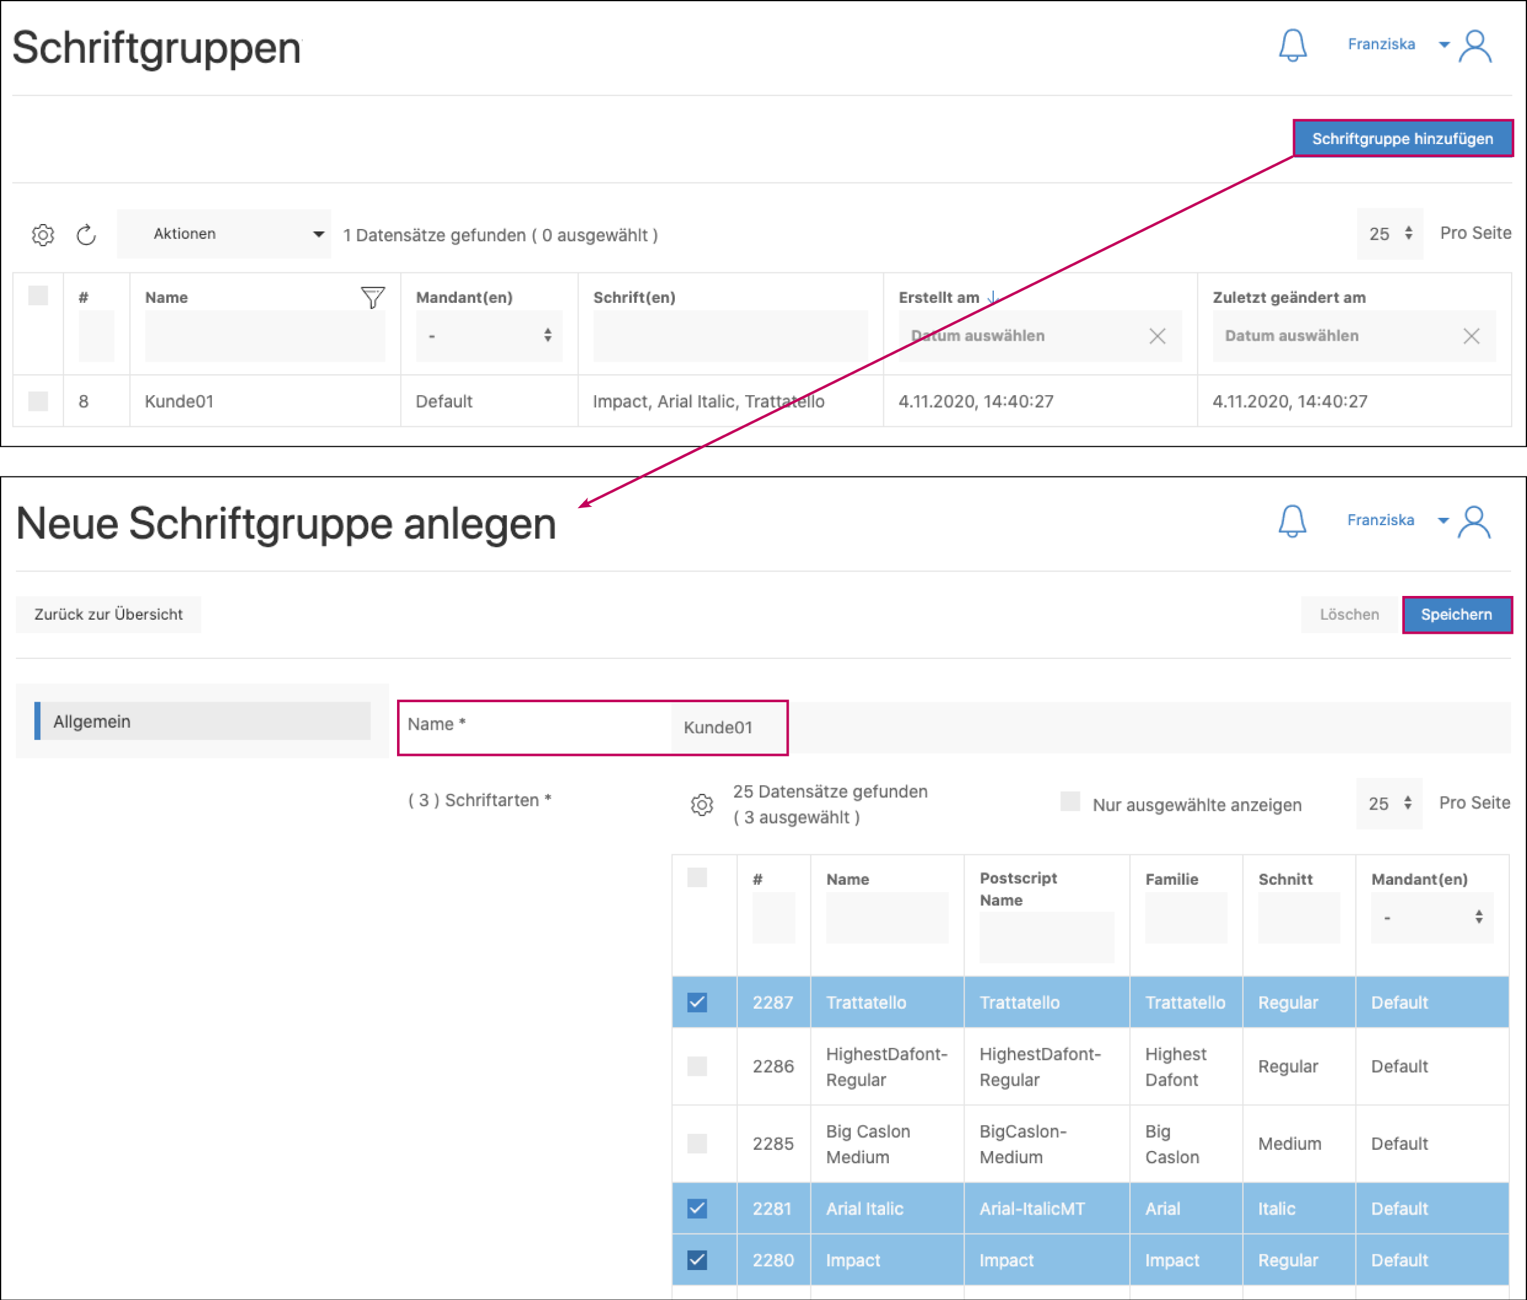Image resolution: width=1527 pixels, height=1300 pixels.
Task: Click the filter funnel in Name column
Action: (372, 297)
